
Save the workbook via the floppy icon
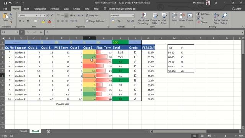point(5,3)
